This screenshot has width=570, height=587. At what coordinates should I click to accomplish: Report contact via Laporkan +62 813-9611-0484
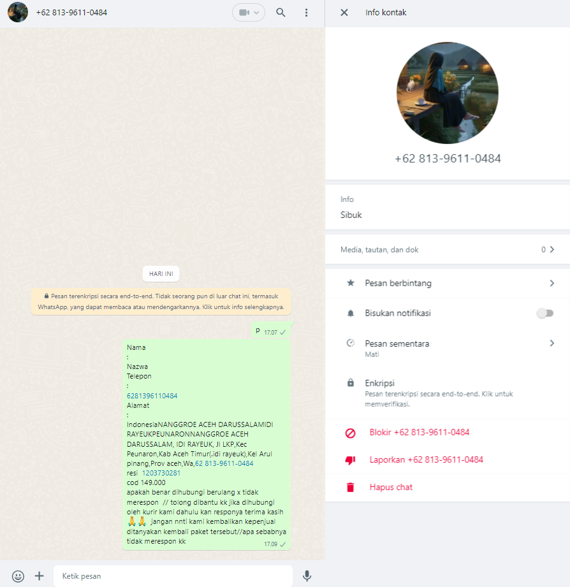click(426, 460)
